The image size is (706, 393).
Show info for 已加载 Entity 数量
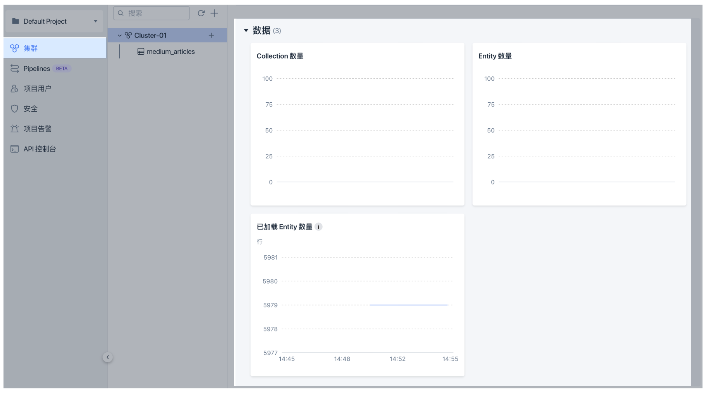(x=318, y=227)
